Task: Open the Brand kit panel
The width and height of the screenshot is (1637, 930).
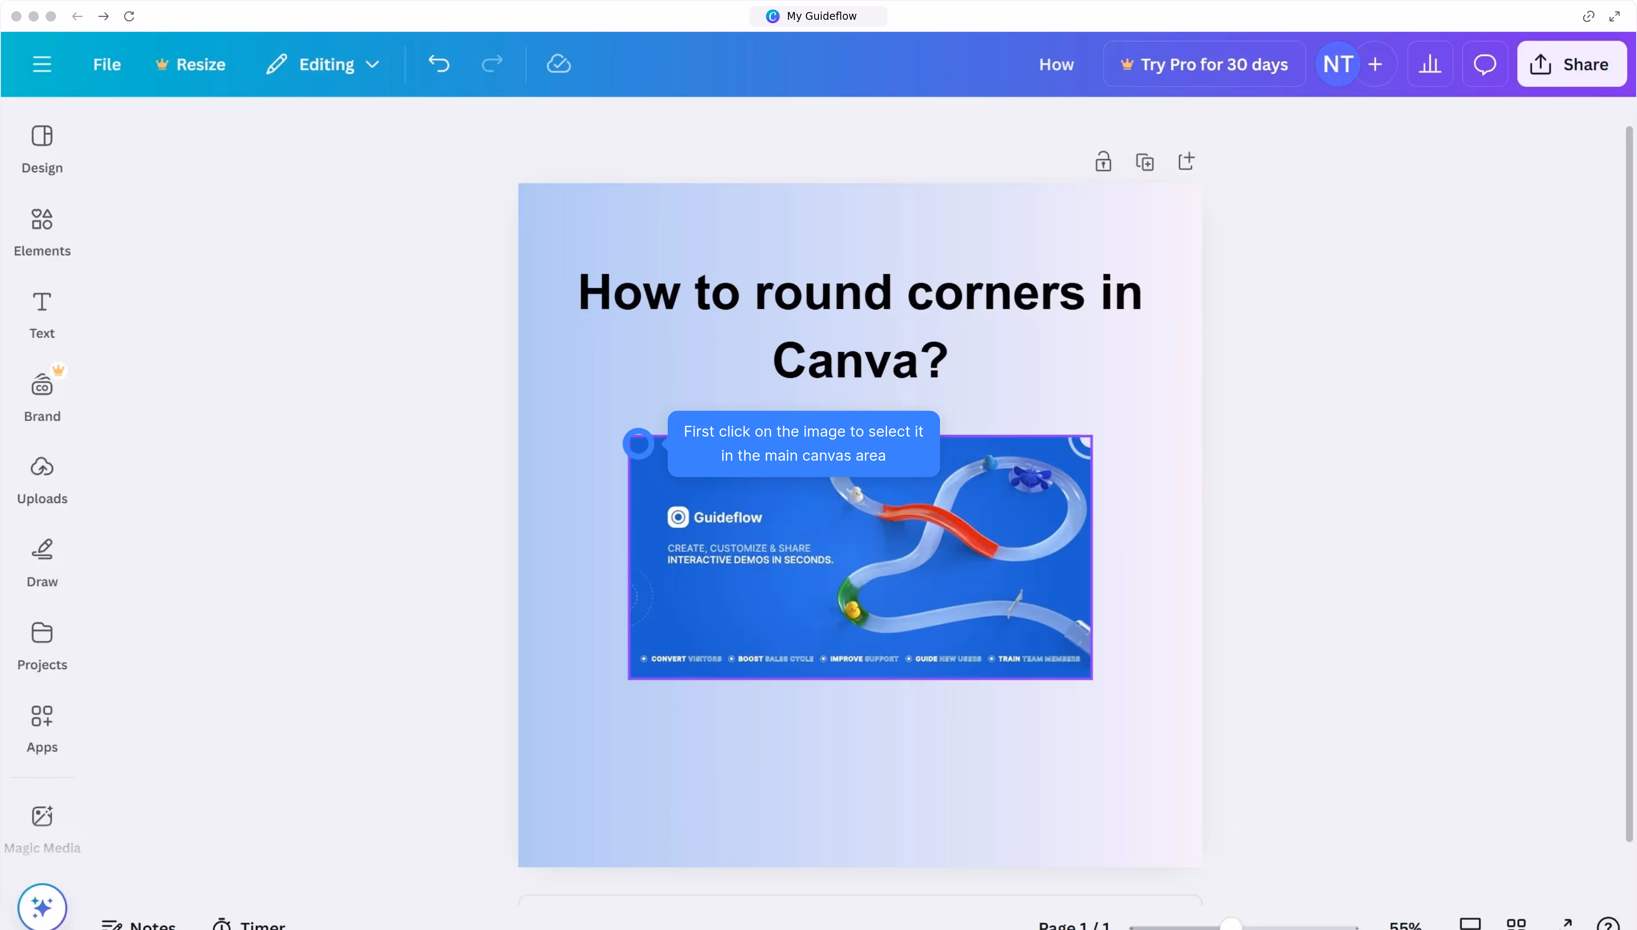Action: click(42, 397)
